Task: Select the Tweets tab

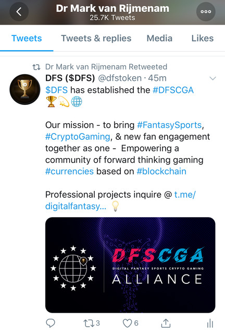Action: [27, 38]
